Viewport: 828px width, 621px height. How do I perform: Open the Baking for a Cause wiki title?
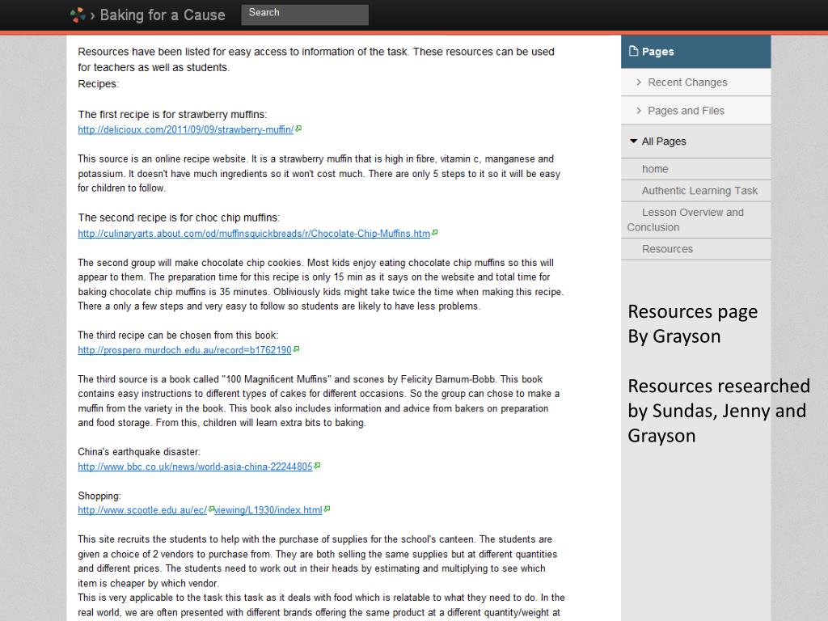(162, 15)
